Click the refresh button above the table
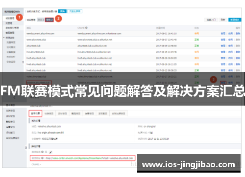 coord(223,20)
